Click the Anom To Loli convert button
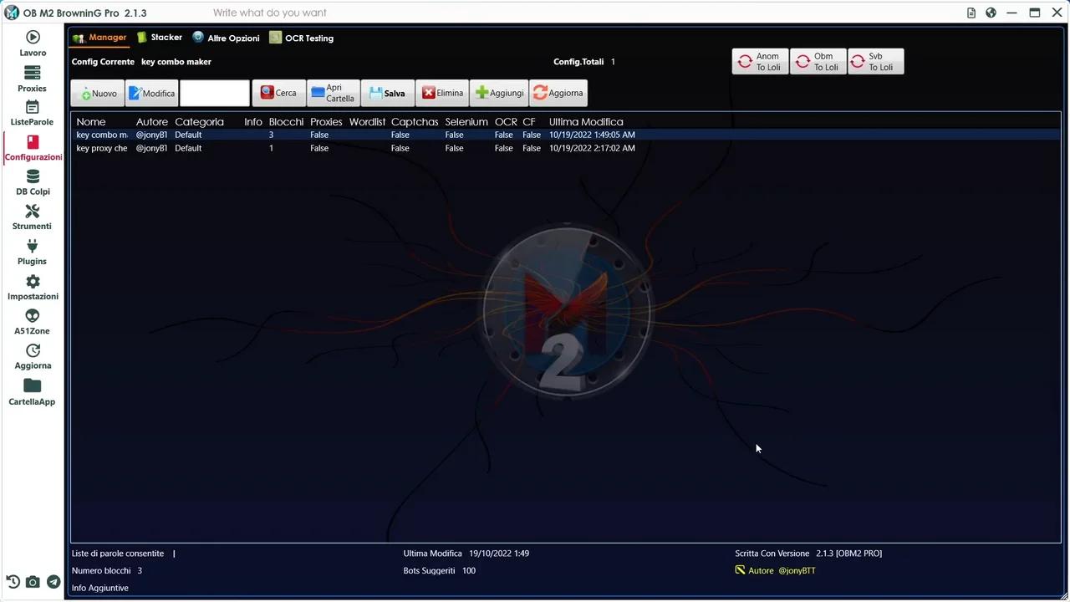 point(760,62)
